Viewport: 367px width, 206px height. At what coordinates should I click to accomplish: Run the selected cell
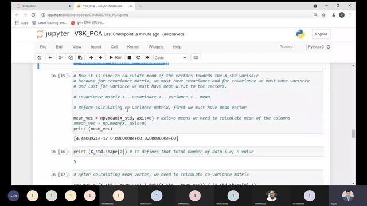pos(116,57)
